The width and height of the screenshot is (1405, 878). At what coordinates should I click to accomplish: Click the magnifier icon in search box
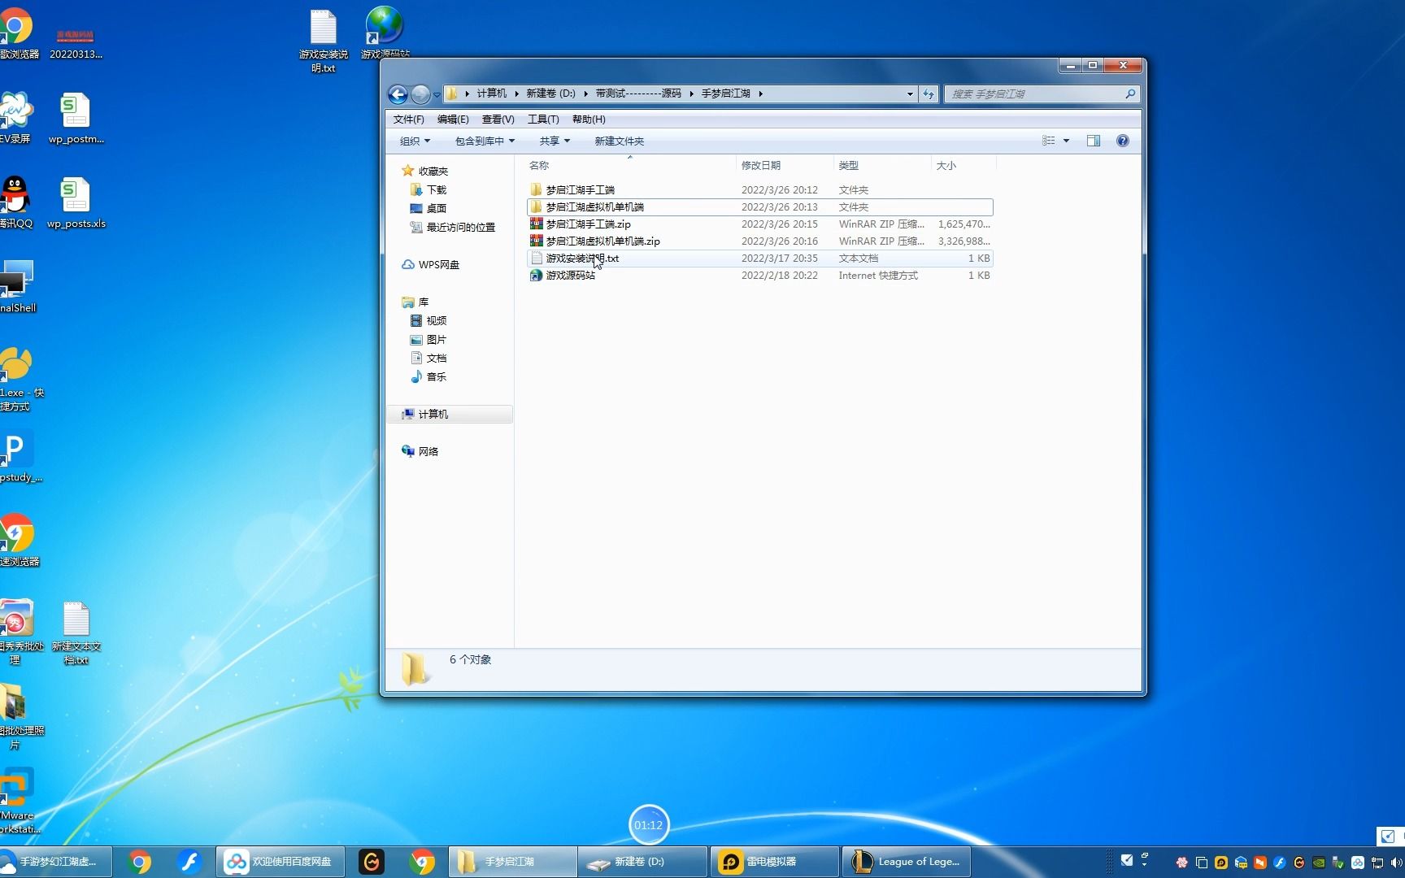click(1130, 94)
